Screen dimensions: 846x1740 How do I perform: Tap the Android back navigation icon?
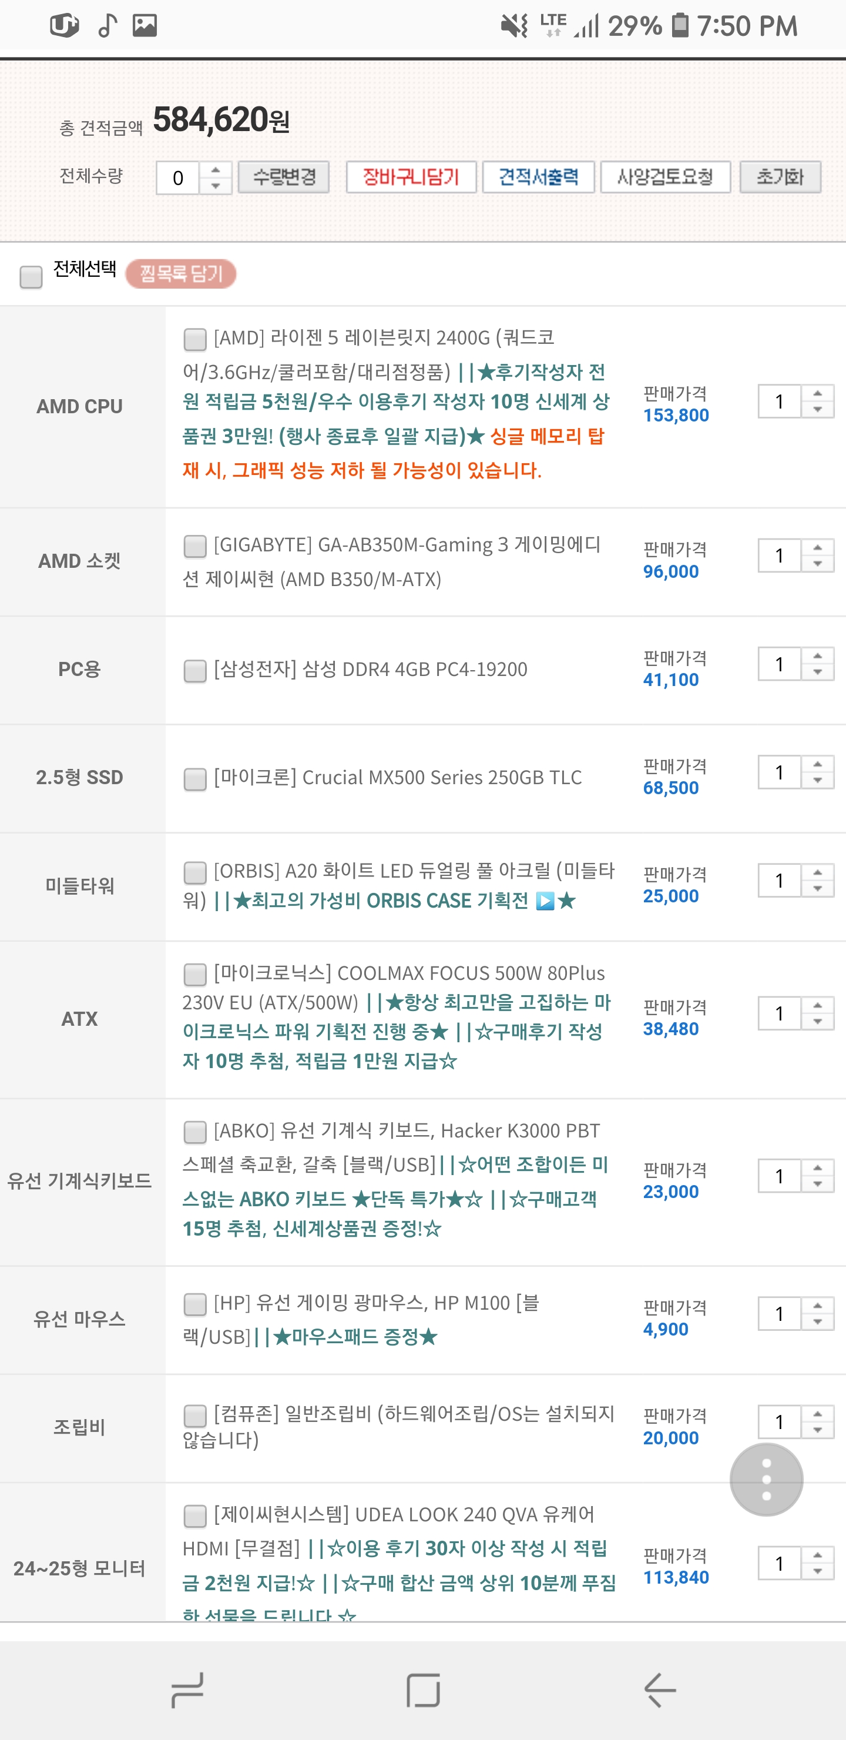coord(660,1690)
